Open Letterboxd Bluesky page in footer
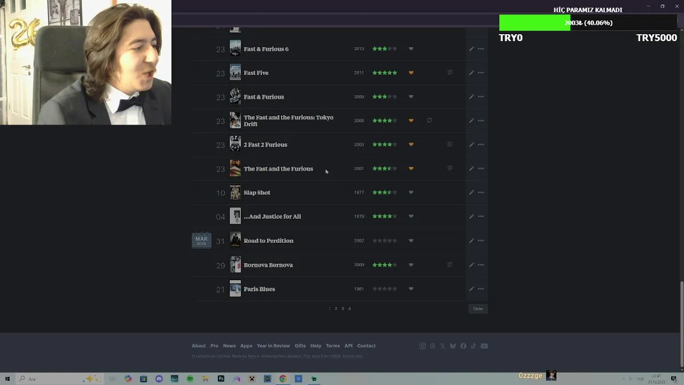 click(453, 346)
